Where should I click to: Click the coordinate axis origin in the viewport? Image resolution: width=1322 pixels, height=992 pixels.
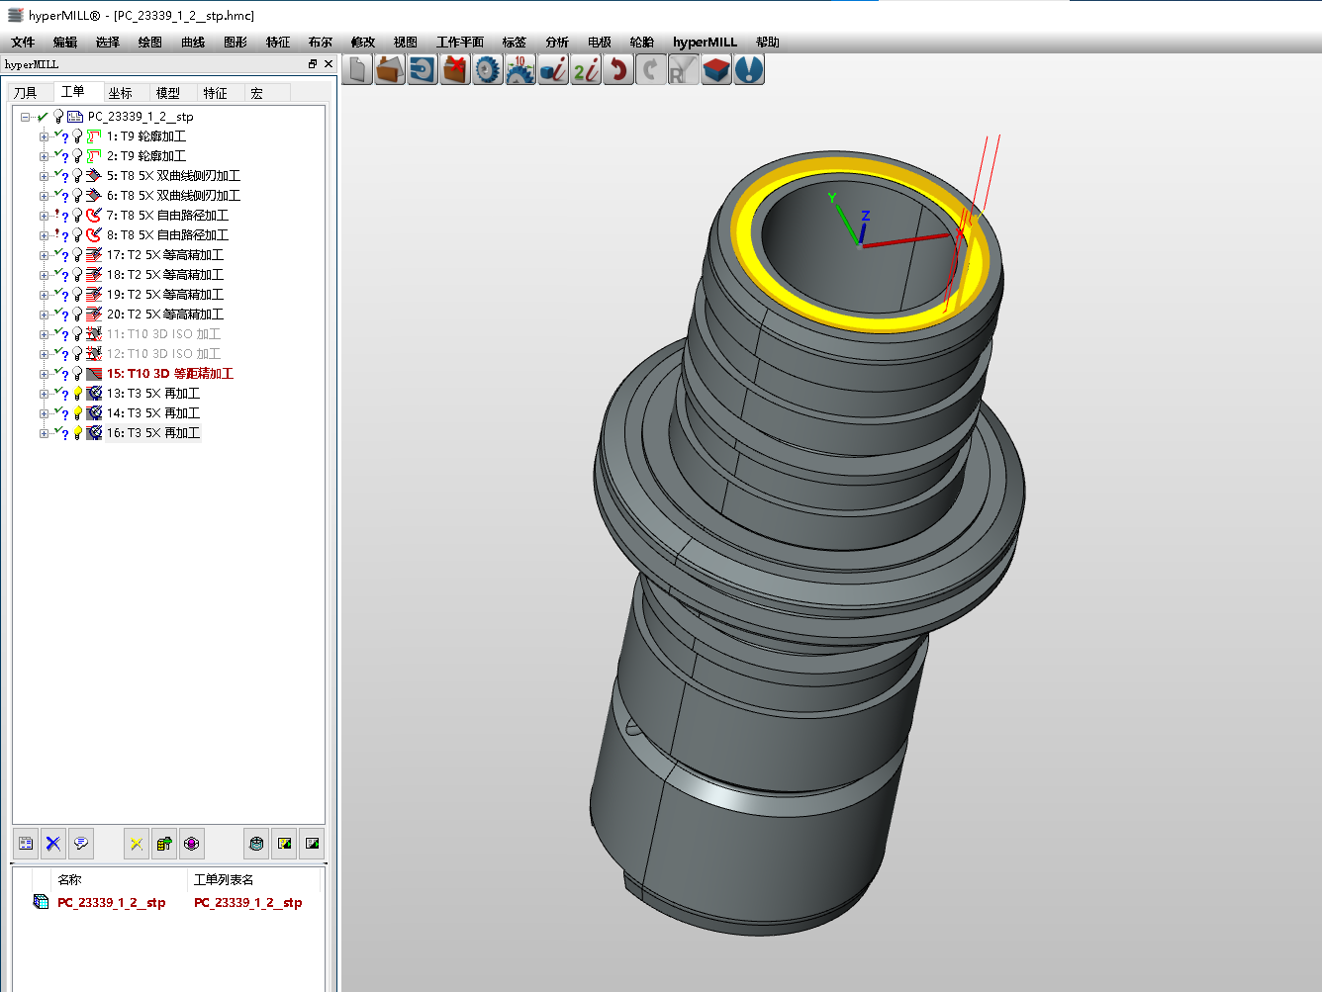coord(859,244)
